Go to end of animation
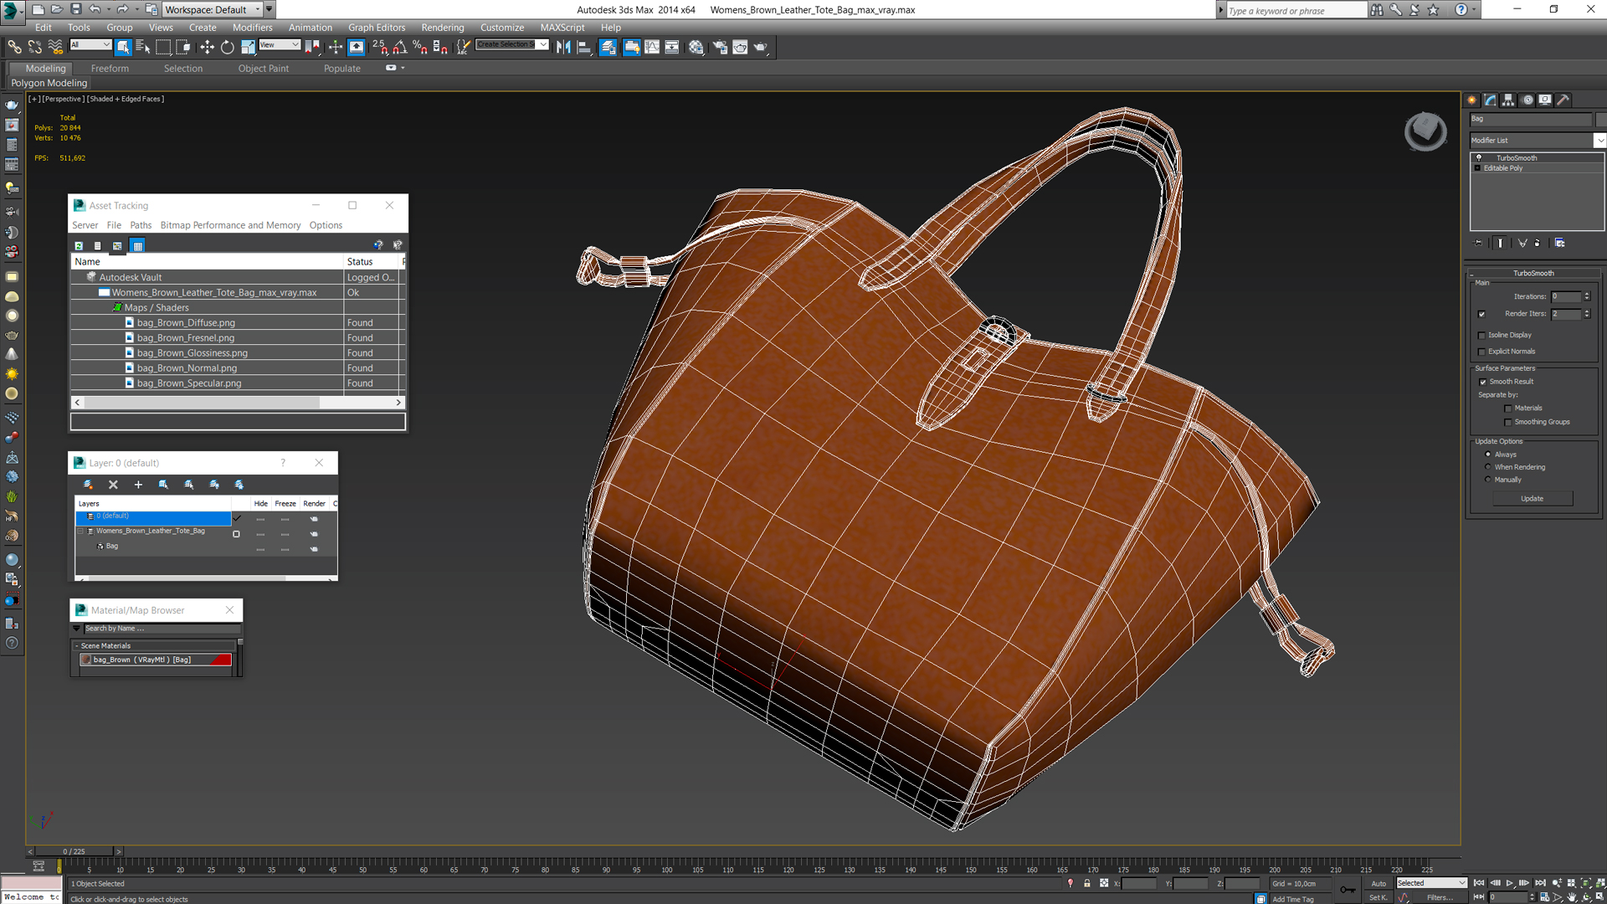Image resolution: width=1607 pixels, height=904 pixels. click(x=1540, y=883)
